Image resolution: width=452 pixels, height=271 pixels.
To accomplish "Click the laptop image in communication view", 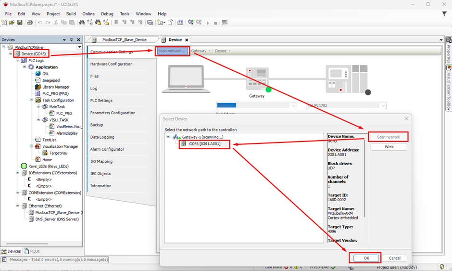I will 186,79.
